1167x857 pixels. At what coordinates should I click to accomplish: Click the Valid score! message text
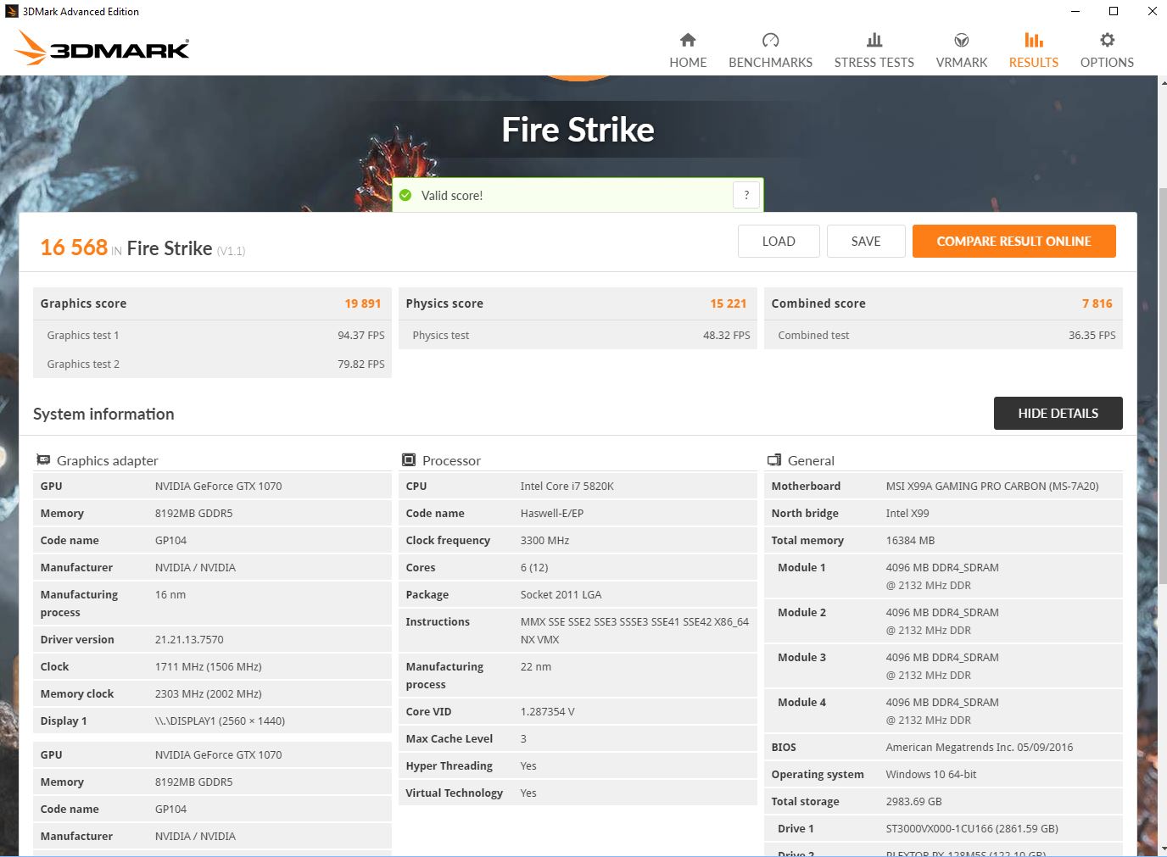click(452, 196)
